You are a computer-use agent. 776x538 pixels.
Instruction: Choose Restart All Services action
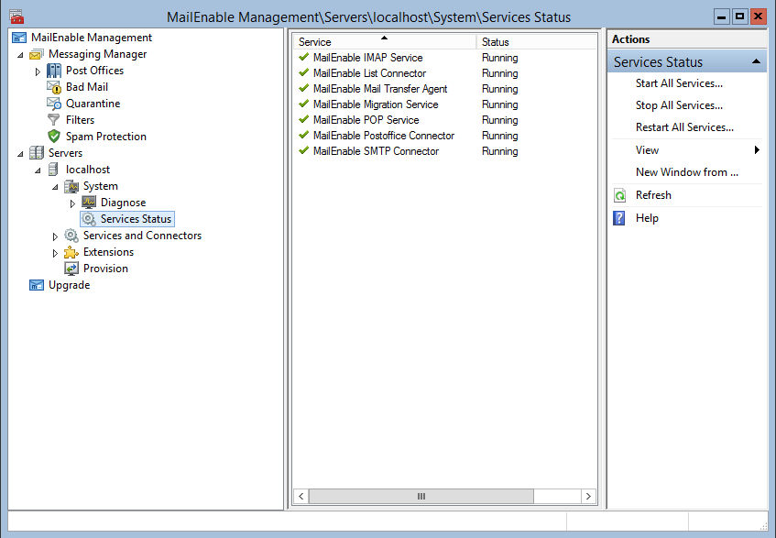click(684, 127)
